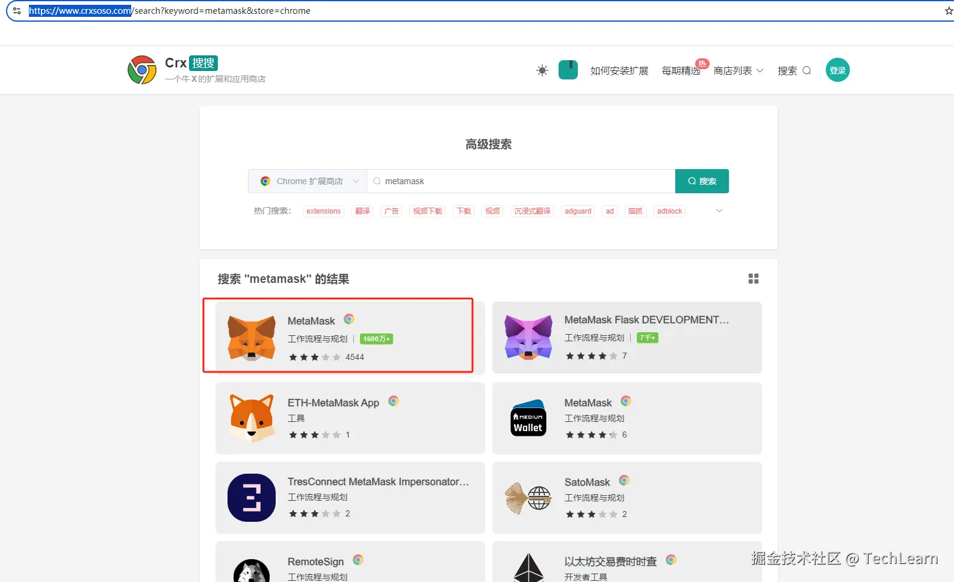Expand the 商店列表 dropdown

tap(739, 71)
